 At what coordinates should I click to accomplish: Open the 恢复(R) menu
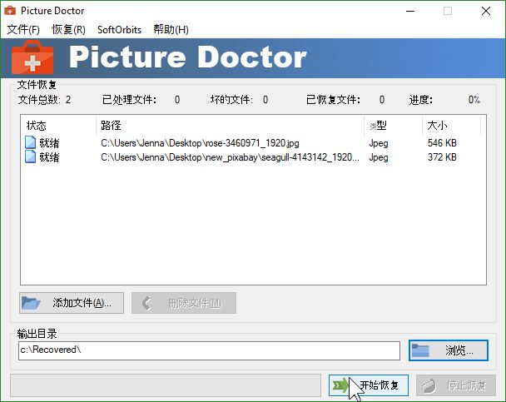click(68, 29)
